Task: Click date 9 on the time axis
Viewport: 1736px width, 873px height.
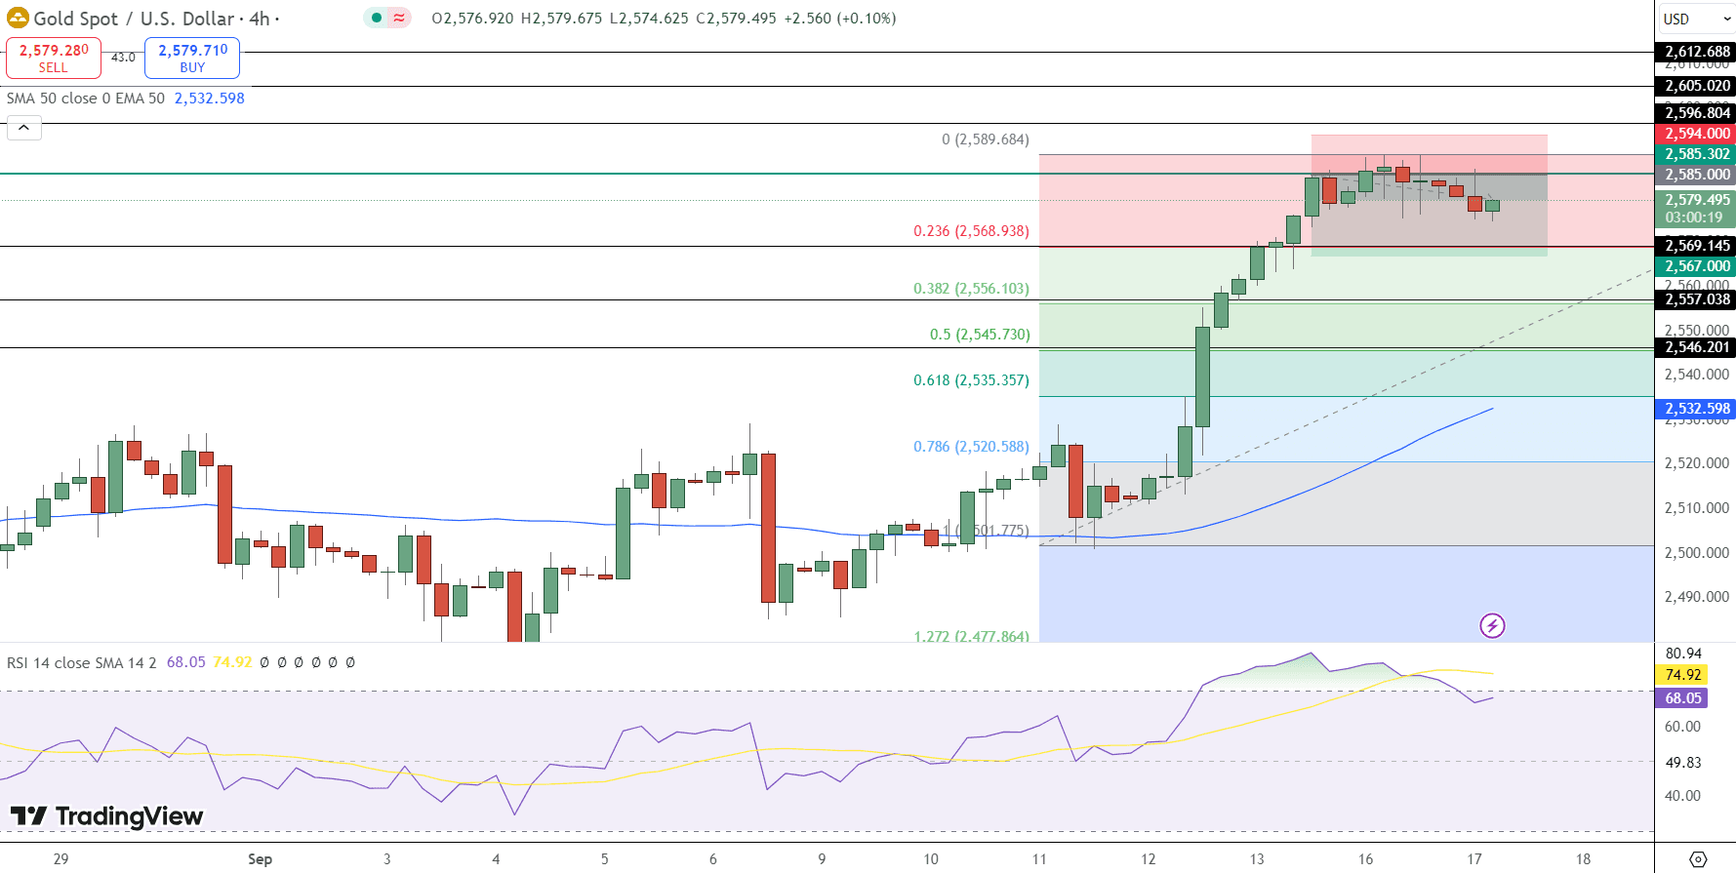Action: [822, 859]
